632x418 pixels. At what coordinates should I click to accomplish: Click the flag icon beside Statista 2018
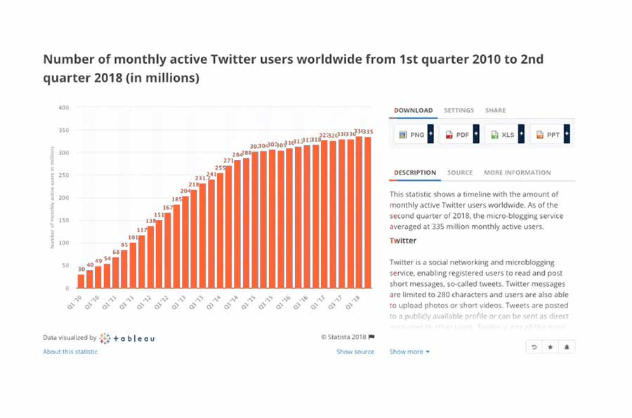tap(371, 337)
